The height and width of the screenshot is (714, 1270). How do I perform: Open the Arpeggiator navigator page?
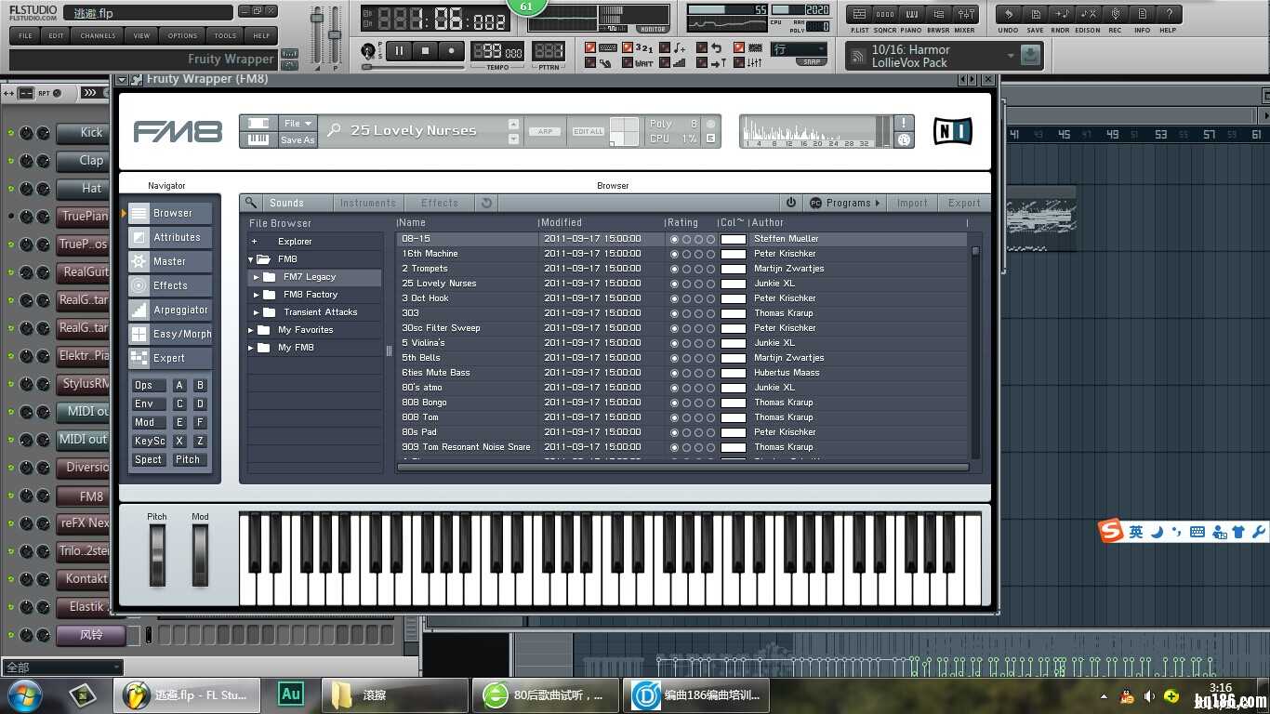click(170, 310)
